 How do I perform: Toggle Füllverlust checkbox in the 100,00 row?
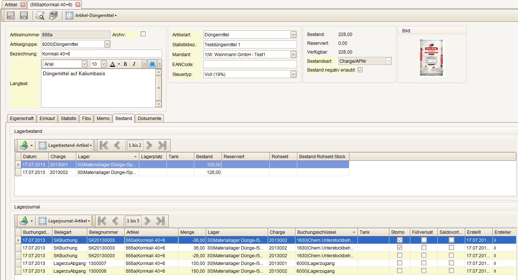pos(424,263)
